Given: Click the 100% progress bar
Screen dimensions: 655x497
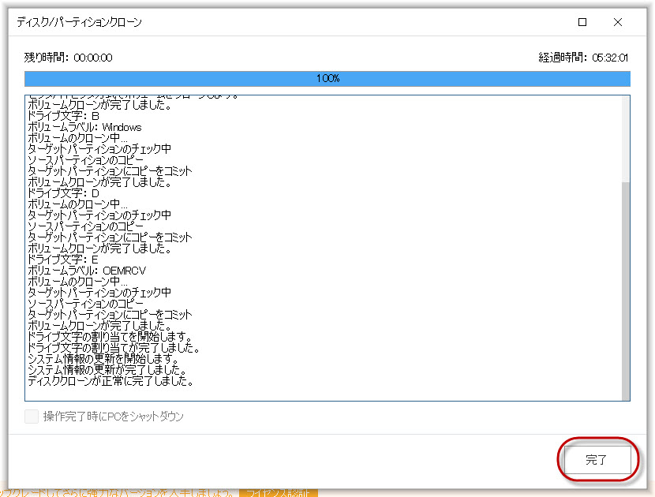Looking at the screenshot, I should pos(327,79).
